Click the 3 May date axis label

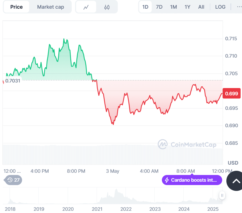tap(112, 171)
